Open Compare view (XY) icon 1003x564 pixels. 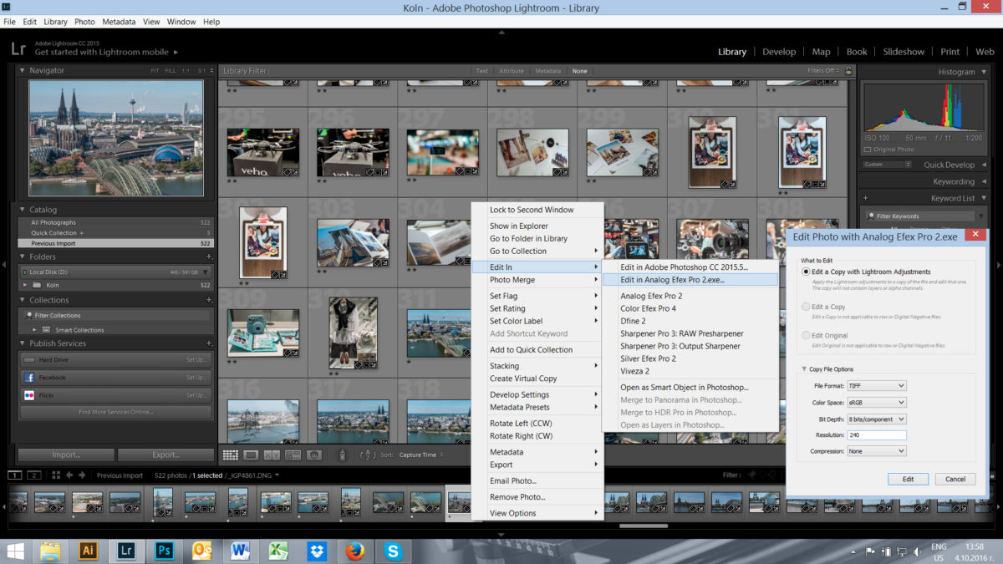pyautogui.click(x=272, y=455)
